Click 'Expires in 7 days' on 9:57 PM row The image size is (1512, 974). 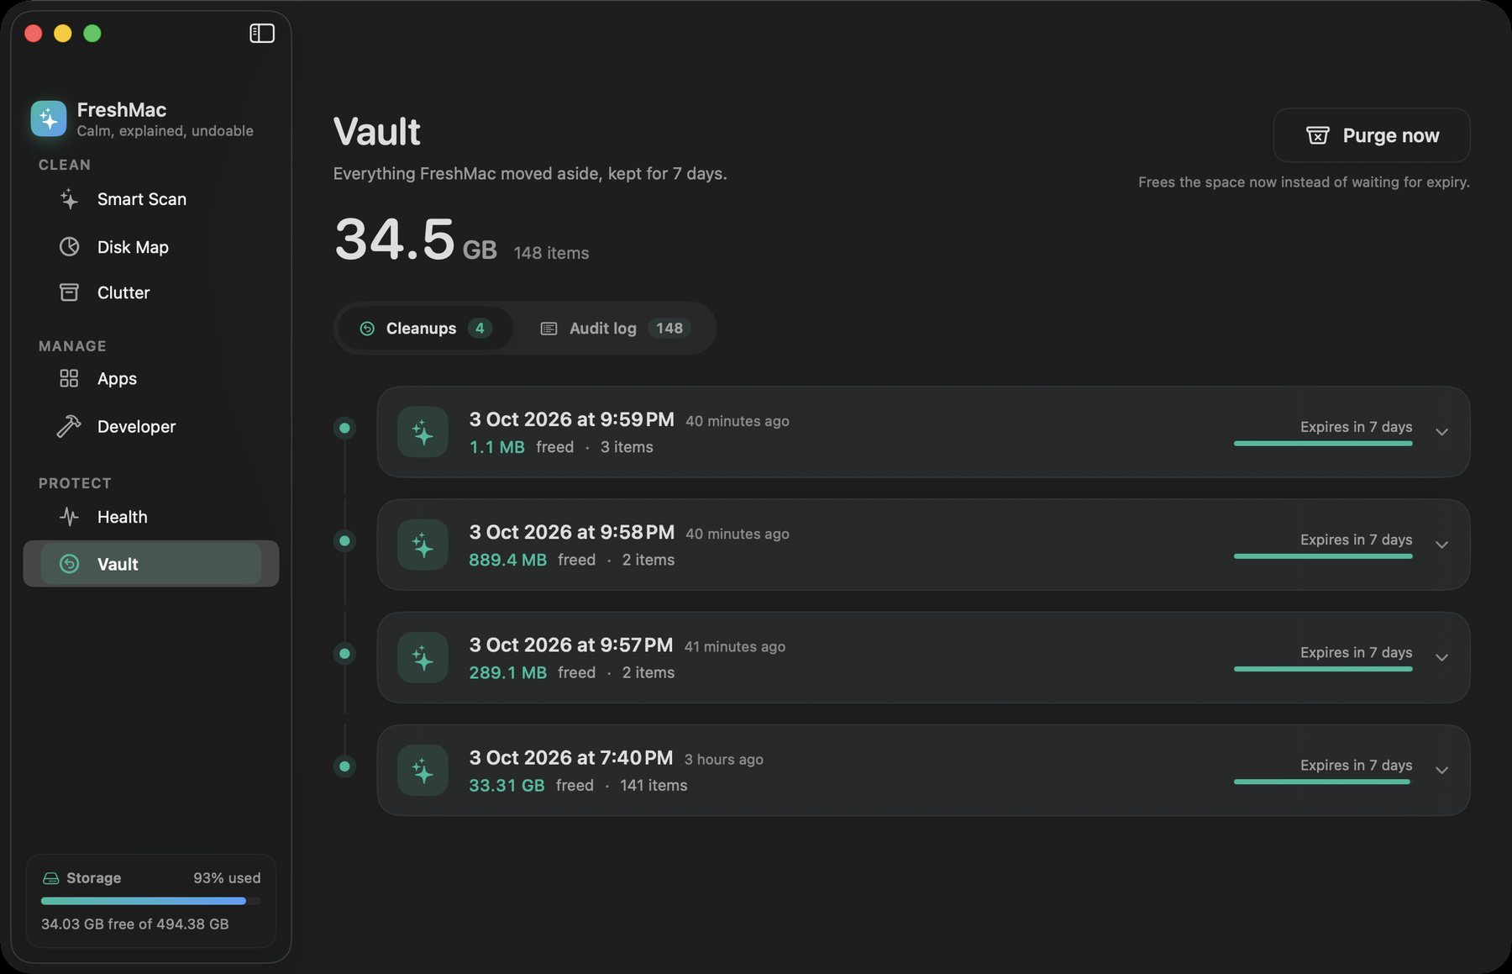[1356, 653]
